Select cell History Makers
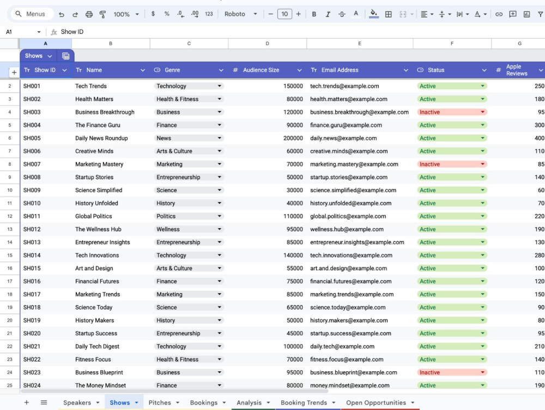Image resolution: width=545 pixels, height=410 pixels. pos(111,320)
